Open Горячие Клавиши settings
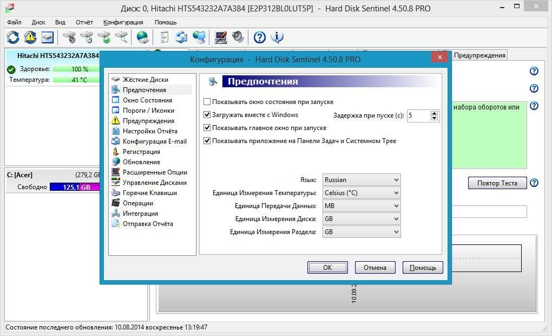This screenshot has width=552, height=336. [x=149, y=193]
